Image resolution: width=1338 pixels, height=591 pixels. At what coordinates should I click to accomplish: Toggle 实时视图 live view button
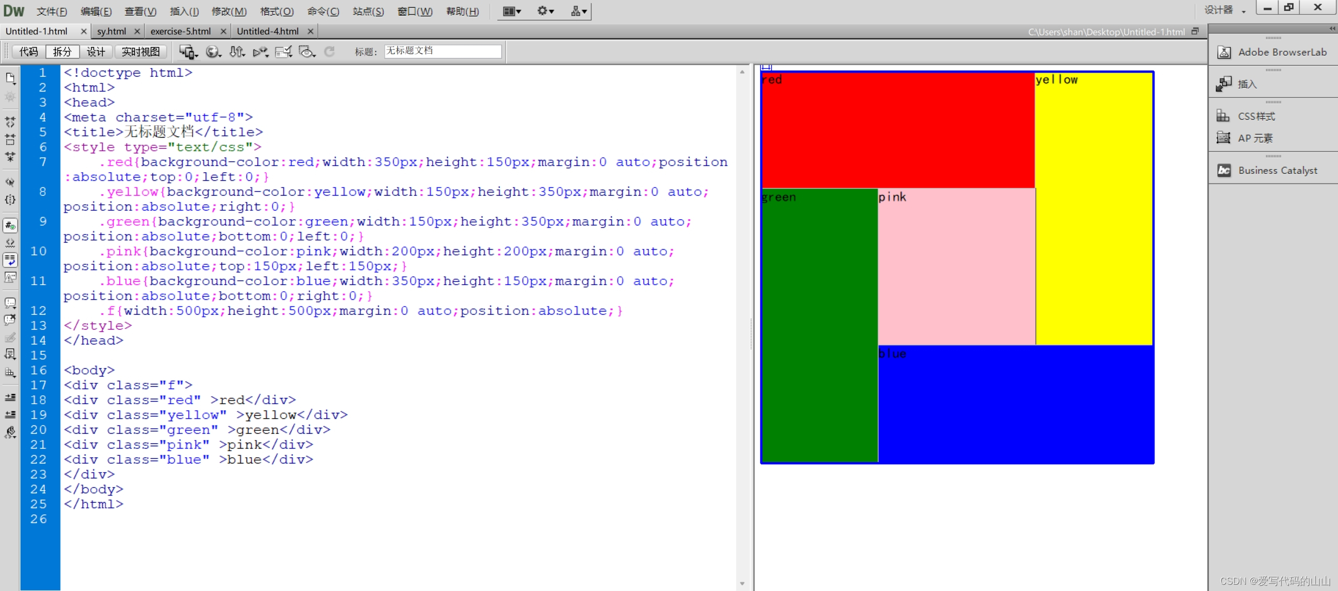coord(141,52)
